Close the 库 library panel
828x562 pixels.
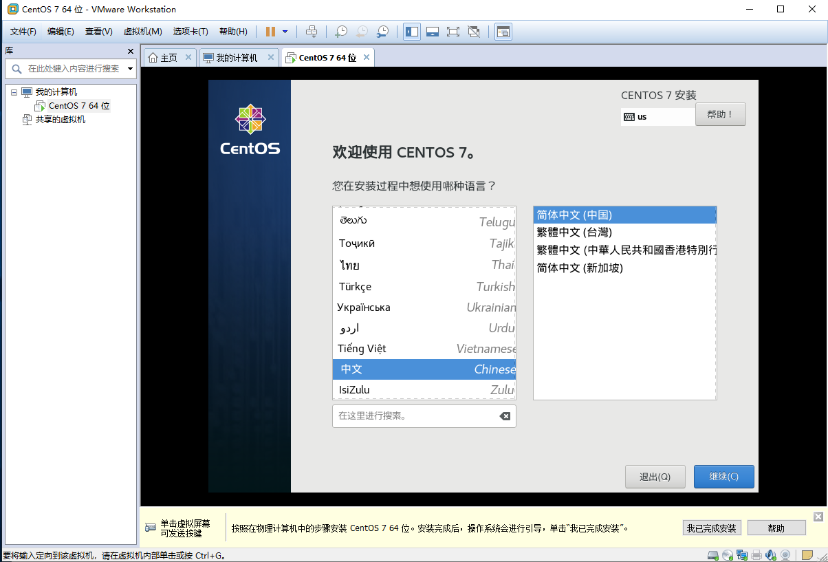131,51
